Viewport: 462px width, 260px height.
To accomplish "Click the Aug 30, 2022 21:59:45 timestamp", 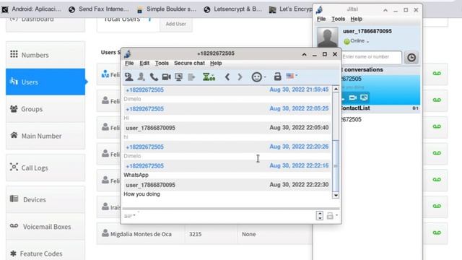I will [299, 90].
